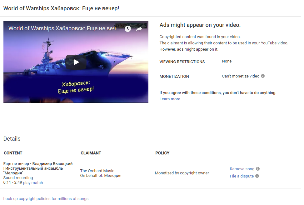Click the info icon next to Remove song
Image resolution: width=304 pixels, height=205 pixels.
(x=258, y=169)
